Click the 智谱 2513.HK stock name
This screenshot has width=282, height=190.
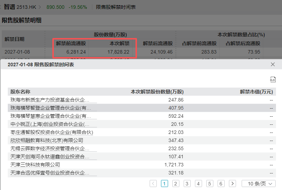coord(20,7)
